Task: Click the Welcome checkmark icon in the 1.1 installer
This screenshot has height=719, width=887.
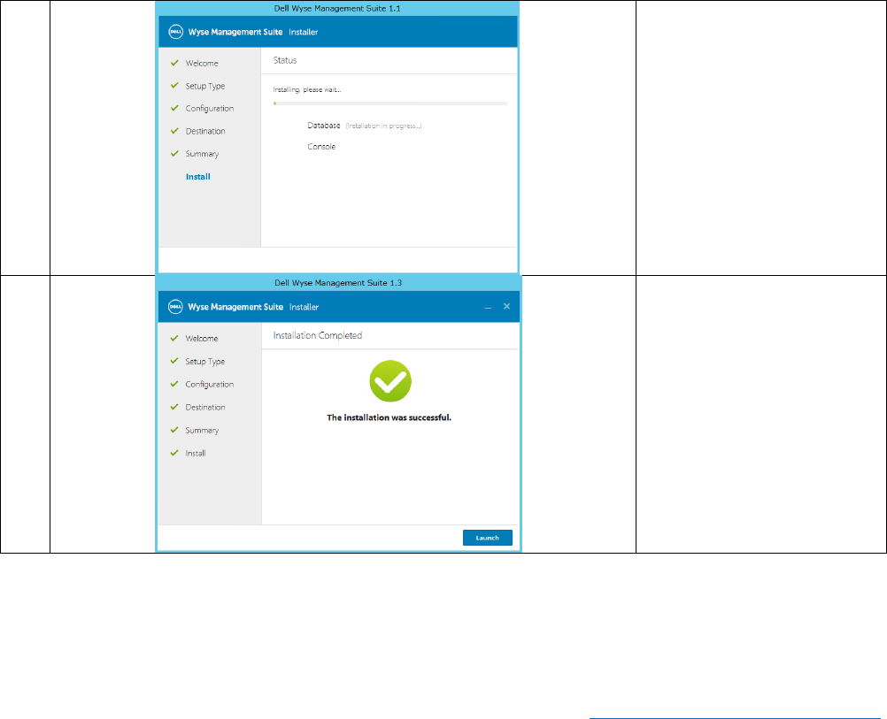Action: 174,63
